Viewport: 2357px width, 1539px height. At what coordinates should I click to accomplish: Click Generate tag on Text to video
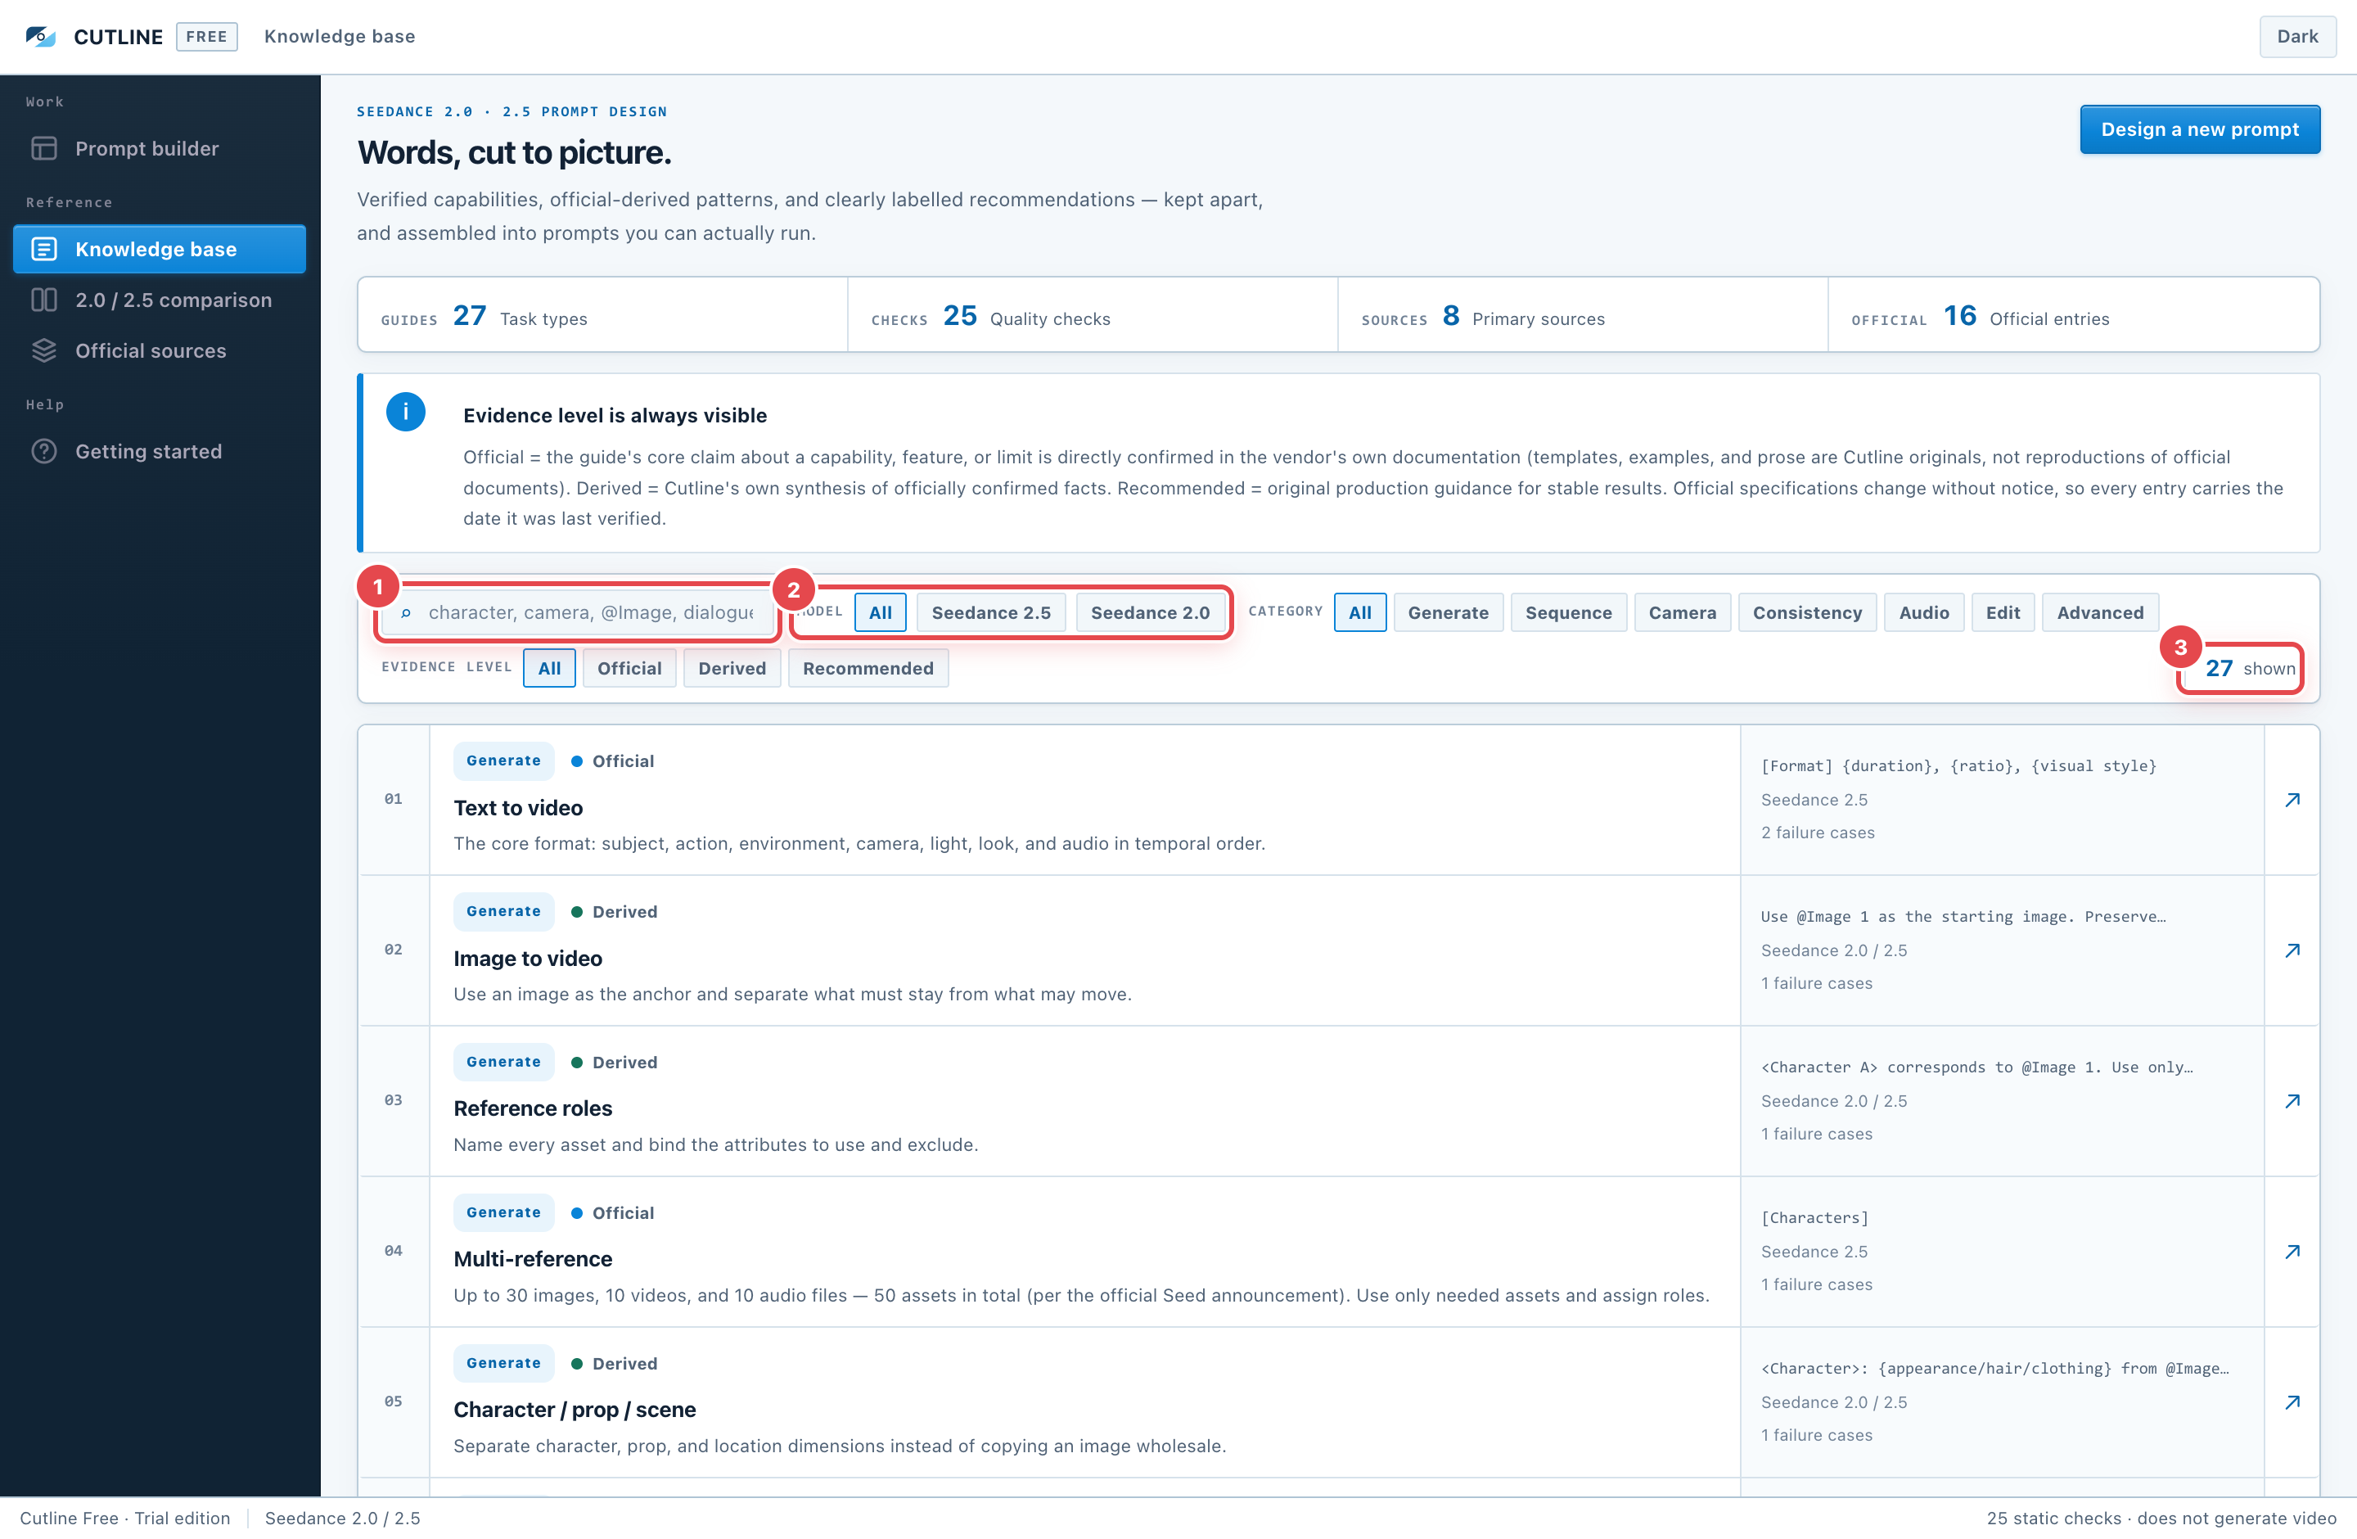pos(503,760)
